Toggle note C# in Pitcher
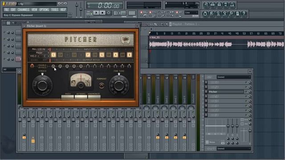The width and height of the screenshot is (285, 160). click(61, 55)
